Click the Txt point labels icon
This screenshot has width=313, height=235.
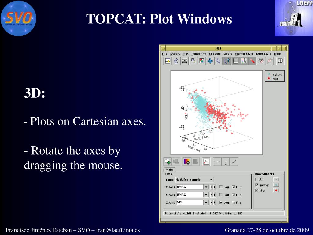point(206,162)
